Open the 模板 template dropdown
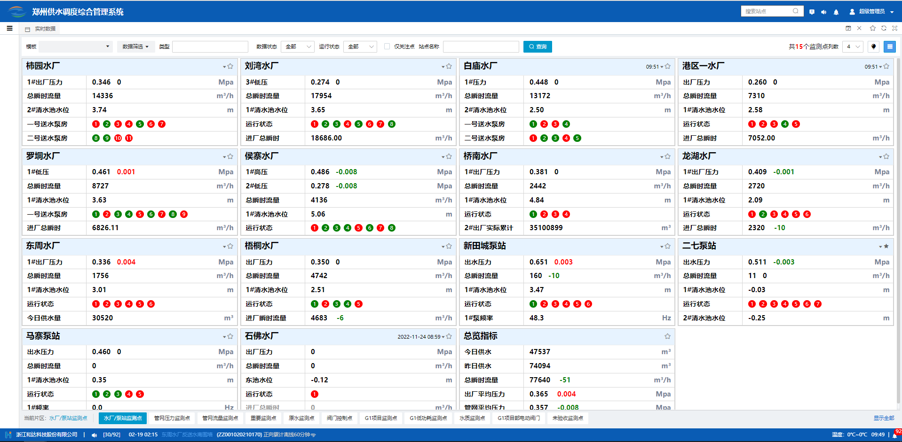The image size is (902, 442). (75, 47)
